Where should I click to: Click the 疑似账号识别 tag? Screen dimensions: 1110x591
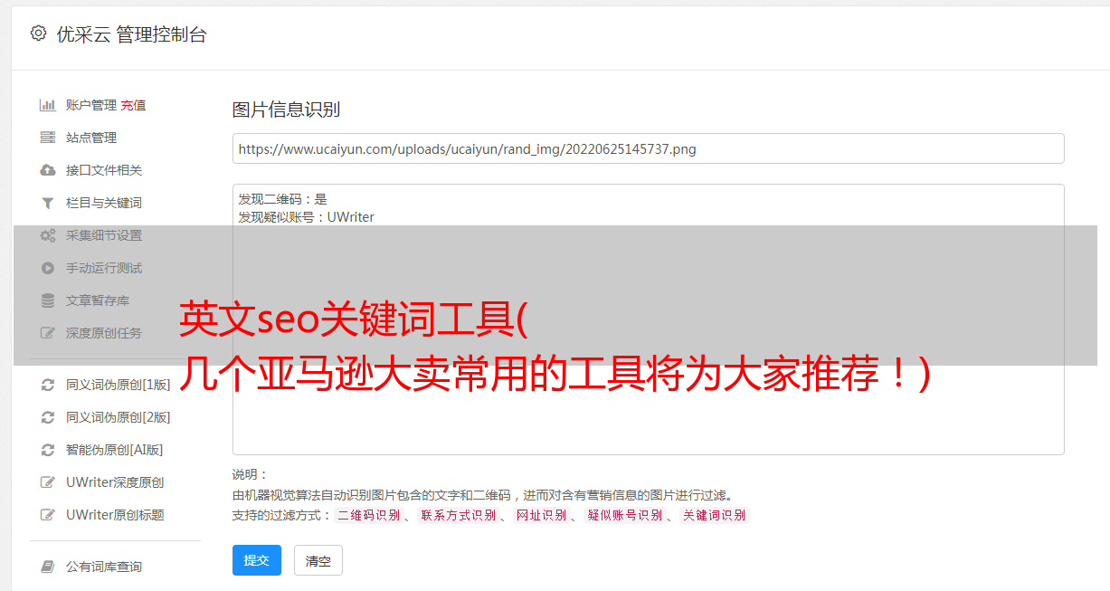(624, 515)
